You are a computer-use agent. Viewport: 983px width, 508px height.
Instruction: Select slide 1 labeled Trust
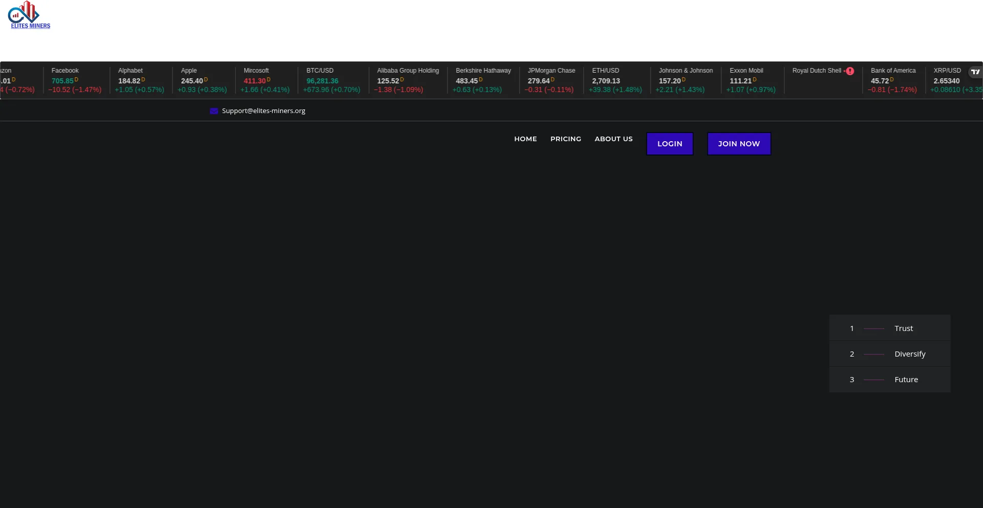tap(889, 328)
